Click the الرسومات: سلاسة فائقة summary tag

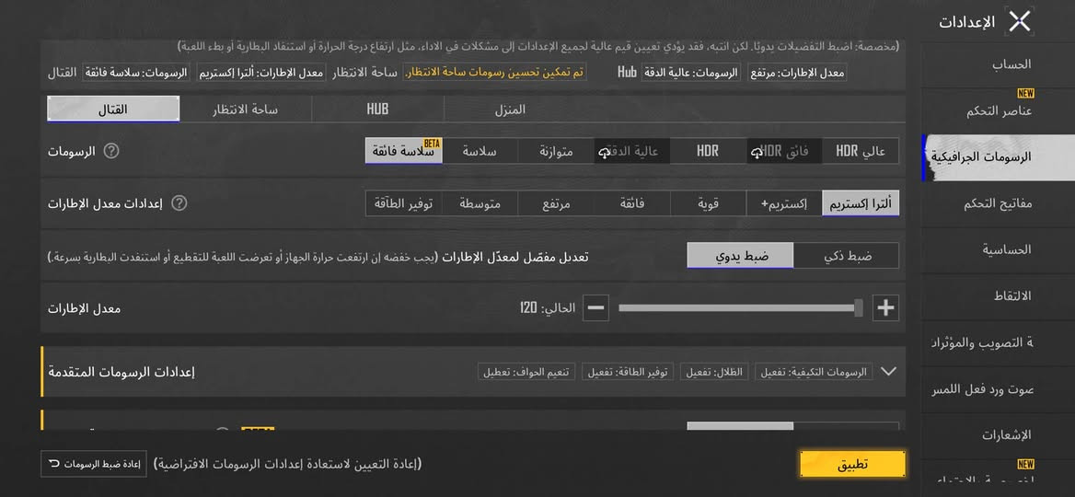pos(135,73)
